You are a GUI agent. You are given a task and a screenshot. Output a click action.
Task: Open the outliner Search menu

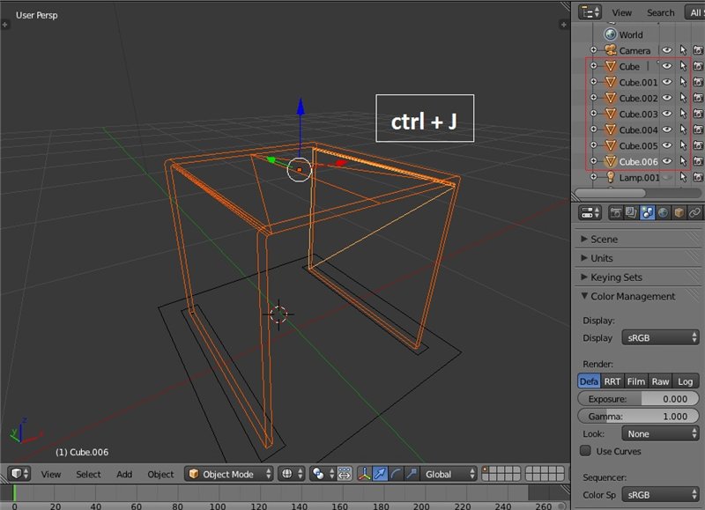[660, 12]
